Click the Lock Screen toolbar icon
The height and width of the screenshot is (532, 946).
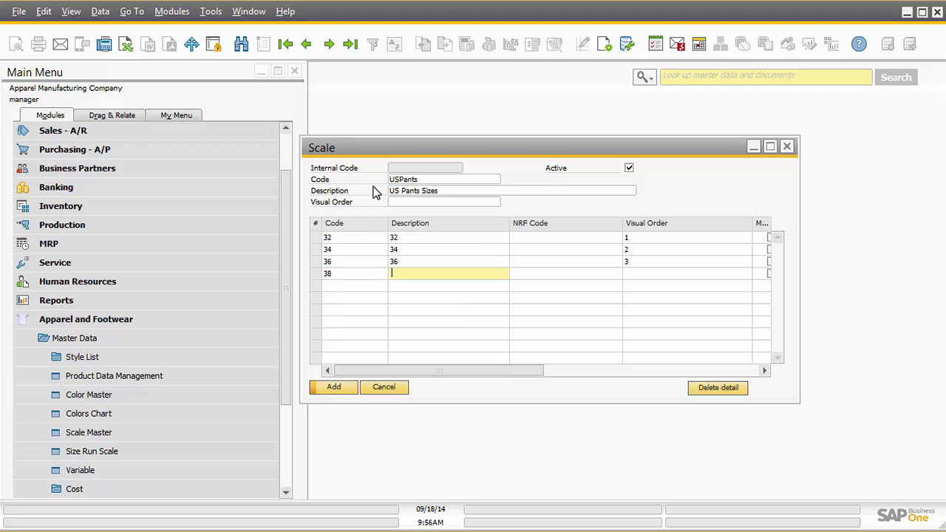214,44
